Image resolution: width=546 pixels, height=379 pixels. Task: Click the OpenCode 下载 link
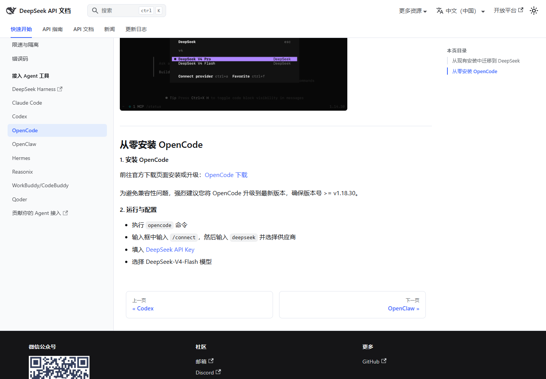226,175
